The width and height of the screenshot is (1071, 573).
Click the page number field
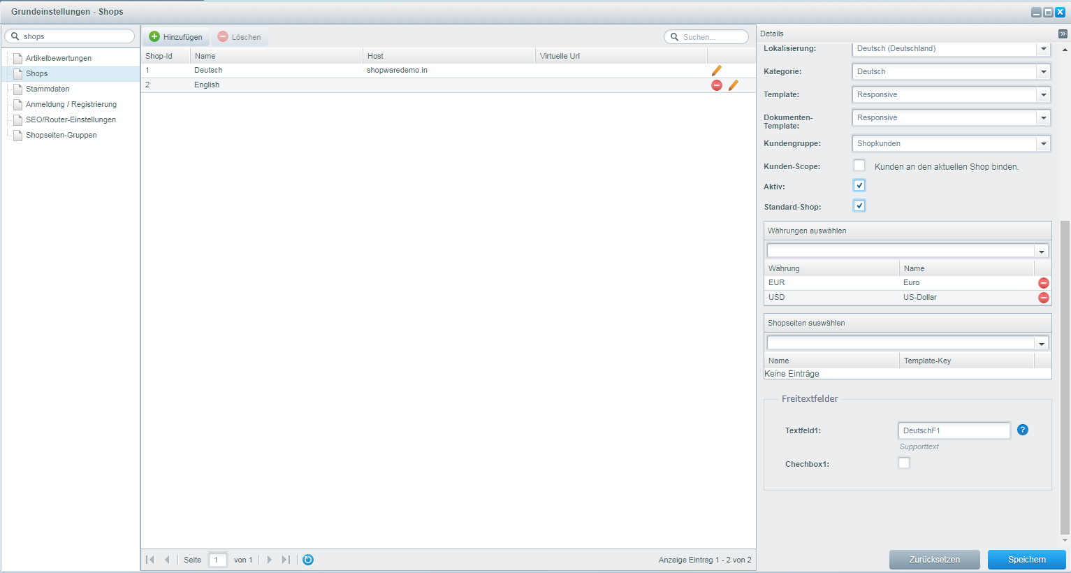(218, 560)
